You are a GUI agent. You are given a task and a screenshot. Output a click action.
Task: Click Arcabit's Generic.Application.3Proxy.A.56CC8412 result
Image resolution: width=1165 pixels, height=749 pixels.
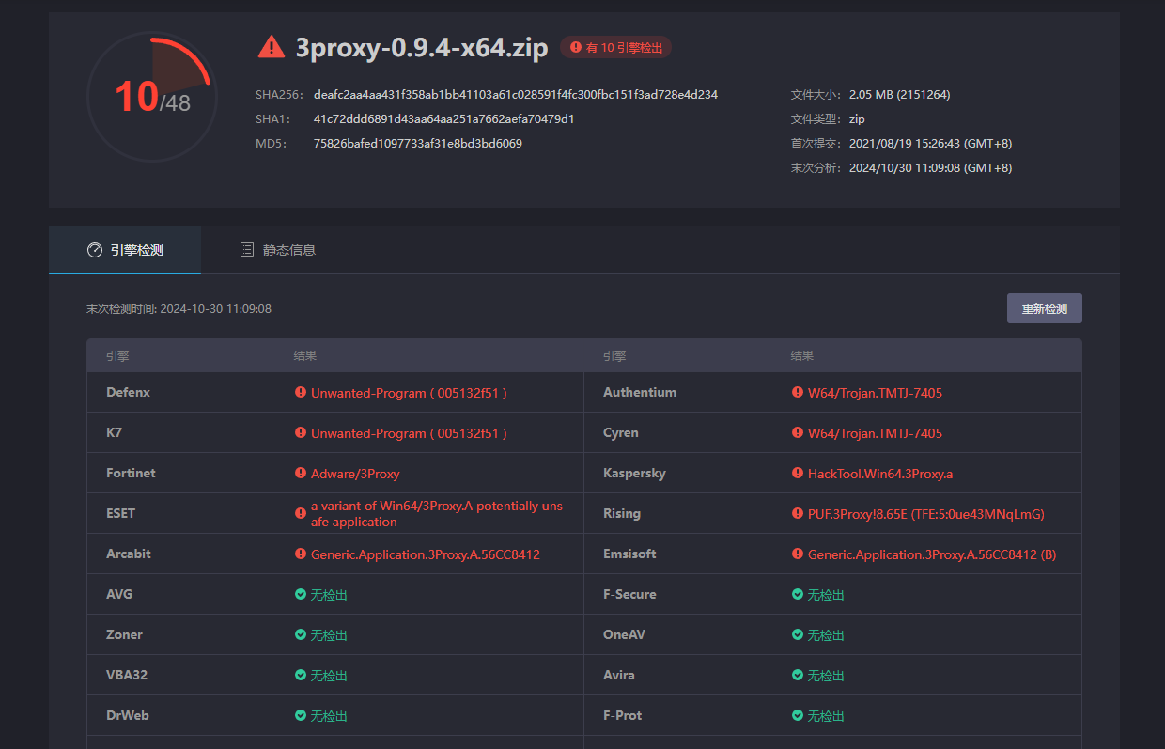click(426, 554)
